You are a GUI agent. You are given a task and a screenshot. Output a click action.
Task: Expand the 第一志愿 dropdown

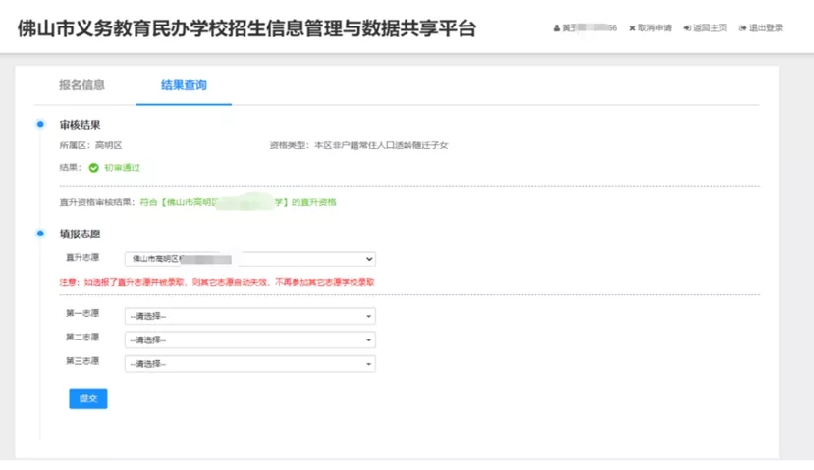pyautogui.click(x=249, y=316)
